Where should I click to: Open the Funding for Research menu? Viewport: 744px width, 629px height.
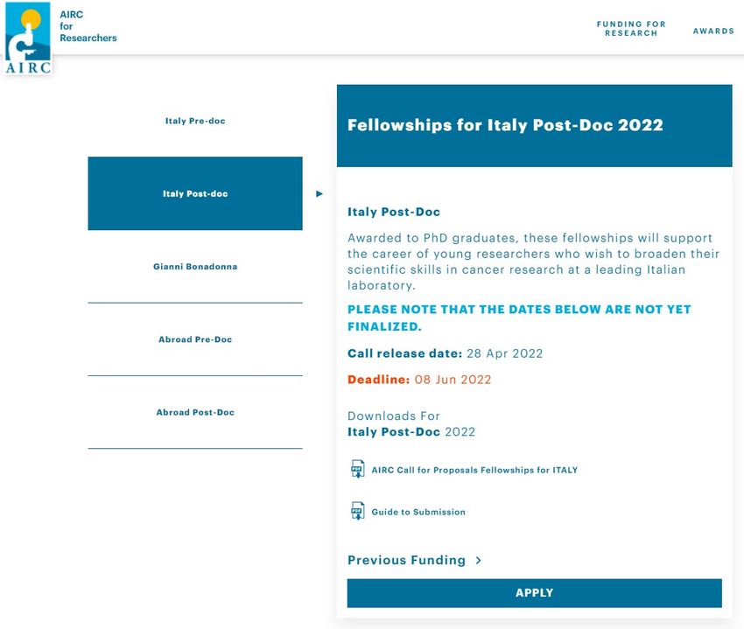(631, 29)
